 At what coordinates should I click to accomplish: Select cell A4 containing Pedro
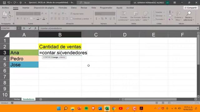click(x=24, y=59)
